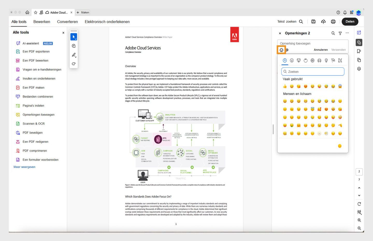Select the objects lightbulb emoji category tab
Image resolution: width=373 pixels, height=241 pixels.
coord(326,61)
